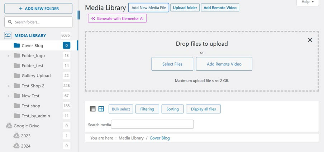Switch to list view icon
Viewport: 324px width, 152px height.
[93, 109]
